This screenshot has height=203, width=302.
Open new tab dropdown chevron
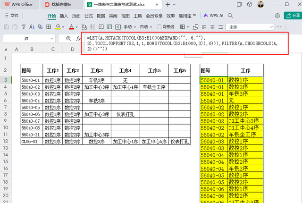pos(174,5)
